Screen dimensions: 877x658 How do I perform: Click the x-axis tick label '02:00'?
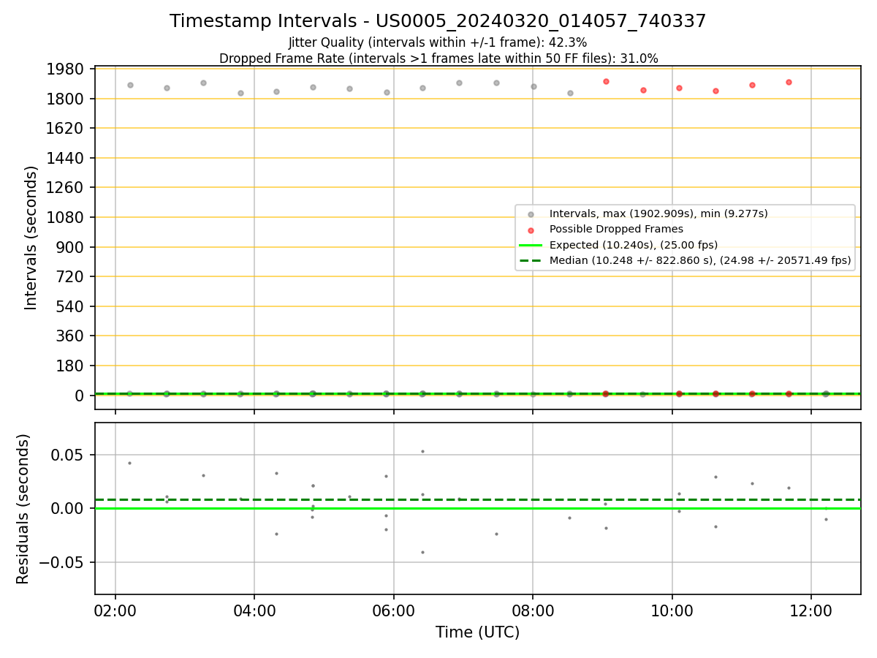tap(115, 610)
